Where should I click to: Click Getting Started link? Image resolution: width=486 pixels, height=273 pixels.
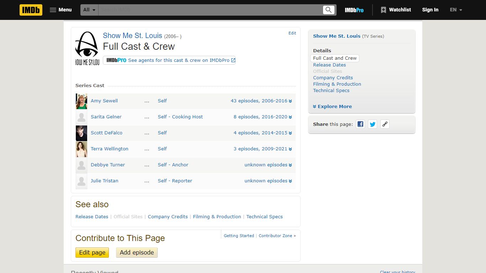[x=239, y=236]
